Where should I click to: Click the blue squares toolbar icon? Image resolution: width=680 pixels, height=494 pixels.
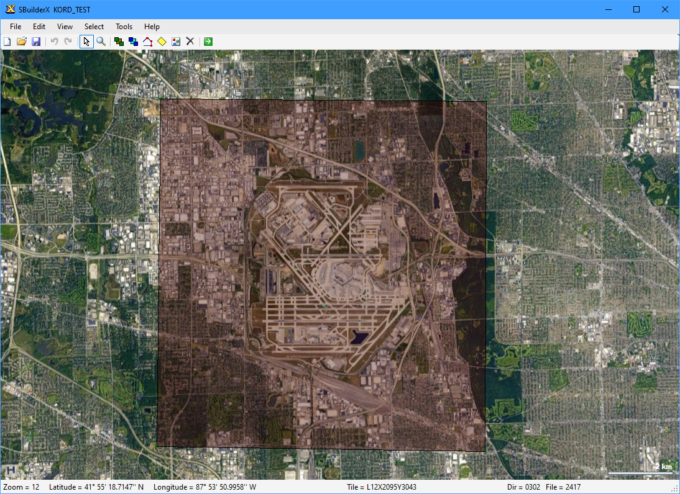[x=133, y=42]
